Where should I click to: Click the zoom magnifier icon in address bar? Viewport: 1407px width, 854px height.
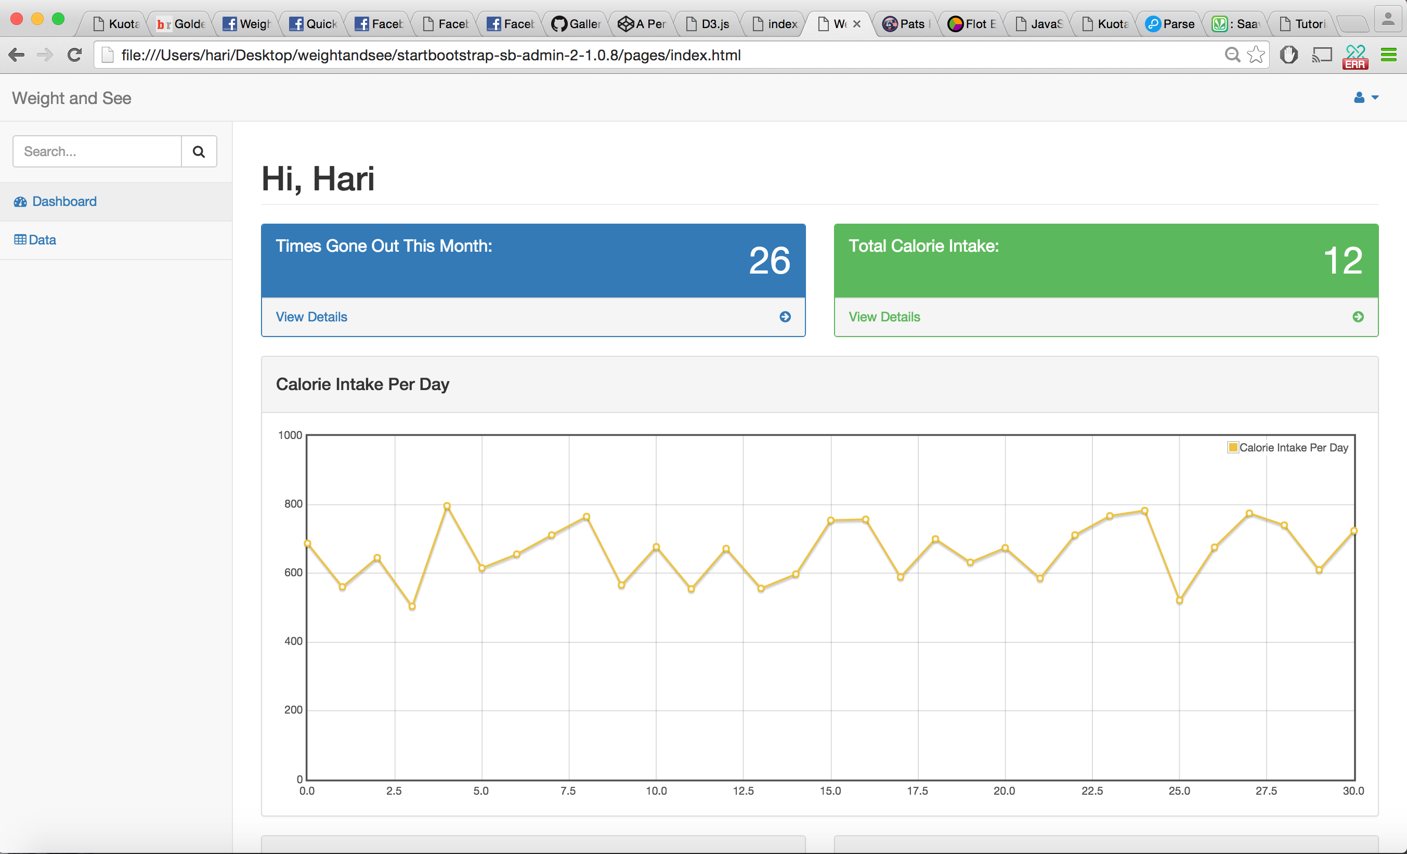(1232, 56)
